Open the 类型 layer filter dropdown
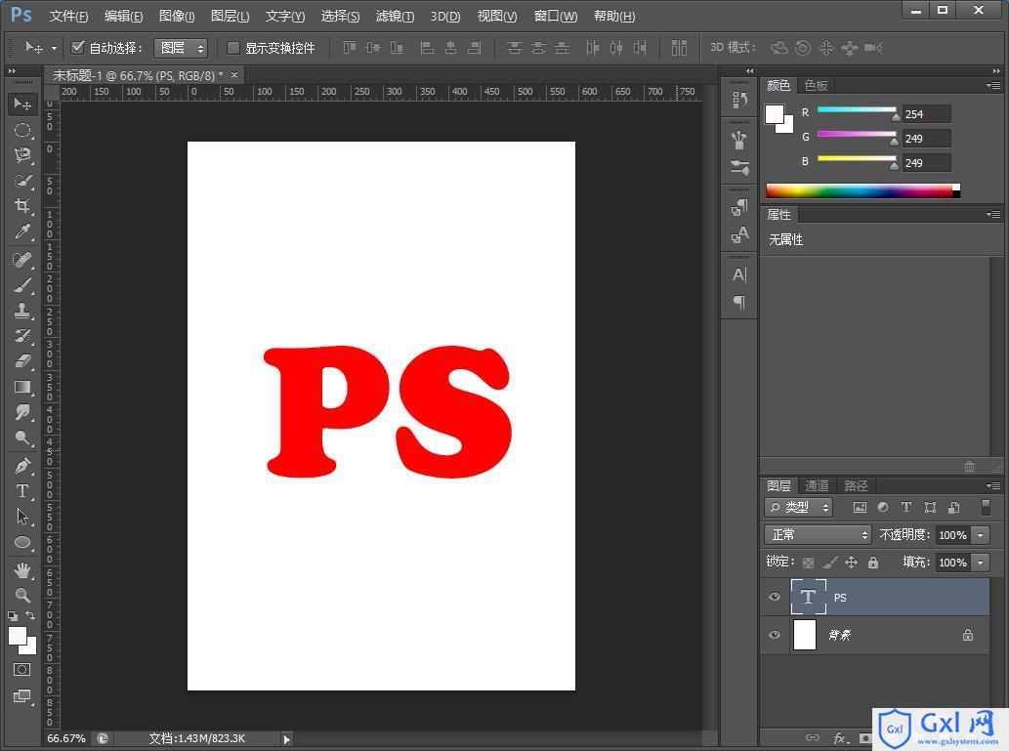This screenshot has width=1009, height=751. [799, 507]
